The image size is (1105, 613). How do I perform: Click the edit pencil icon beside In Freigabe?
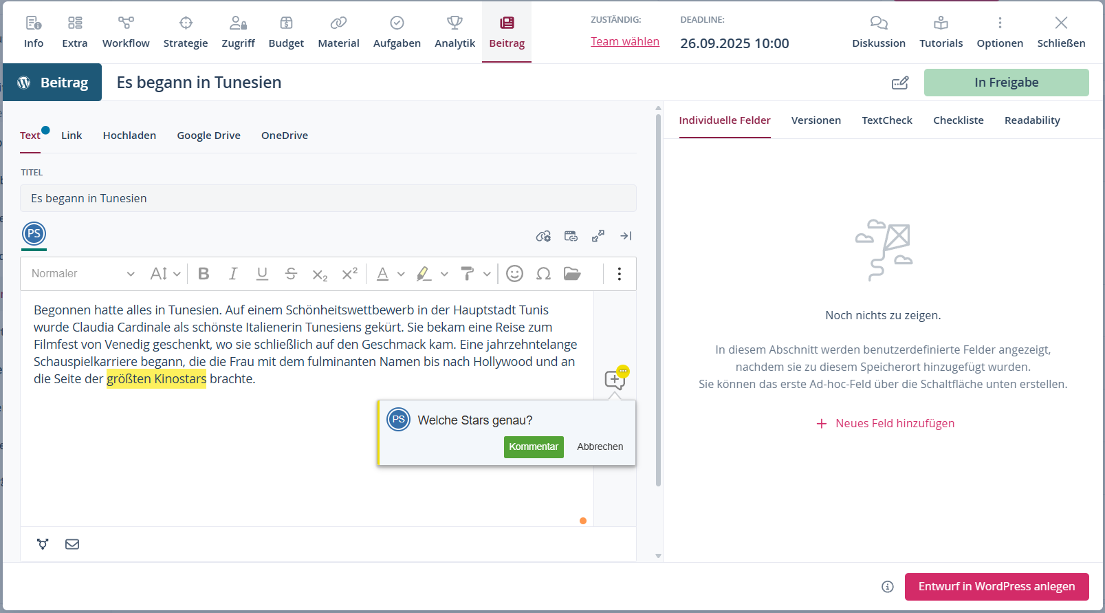(x=900, y=83)
